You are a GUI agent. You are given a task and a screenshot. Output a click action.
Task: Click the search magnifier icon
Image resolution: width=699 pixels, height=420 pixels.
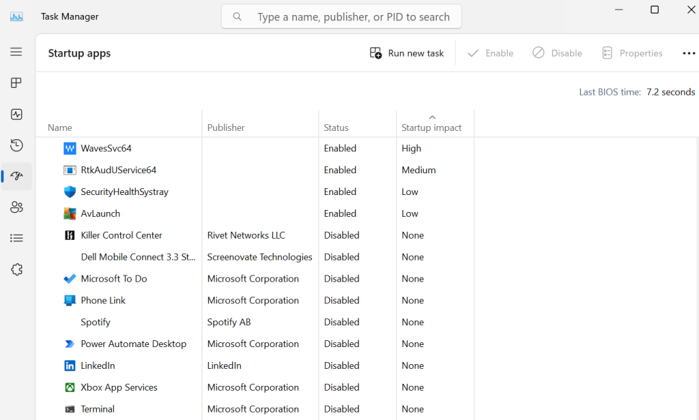(x=237, y=17)
